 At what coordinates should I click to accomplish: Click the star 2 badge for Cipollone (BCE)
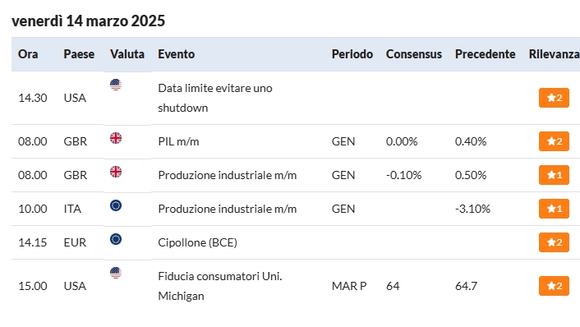(554, 242)
